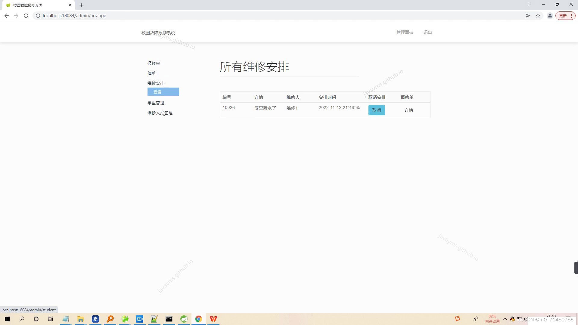Click dark side handle at right edge
The height and width of the screenshot is (325, 578).
coord(576,268)
